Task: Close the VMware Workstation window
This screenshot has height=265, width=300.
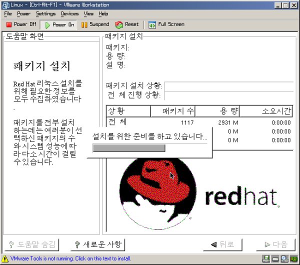Action: (293, 5)
